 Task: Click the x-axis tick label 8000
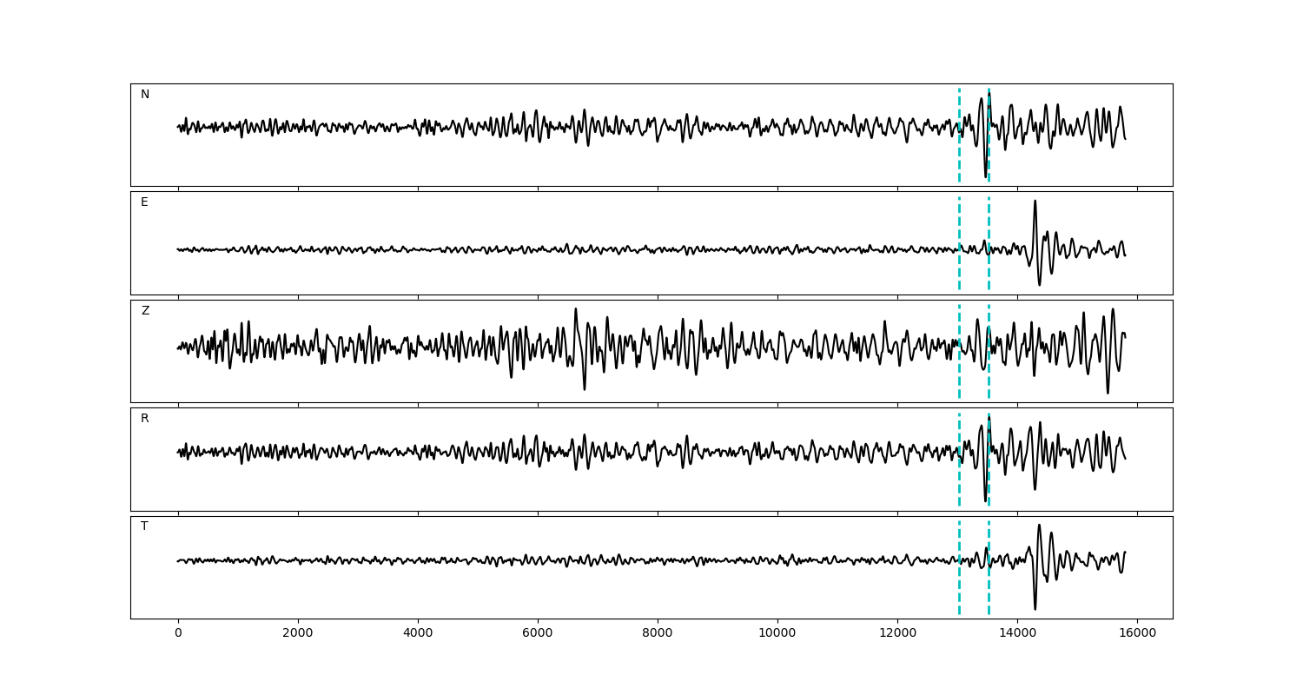(x=658, y=634)
